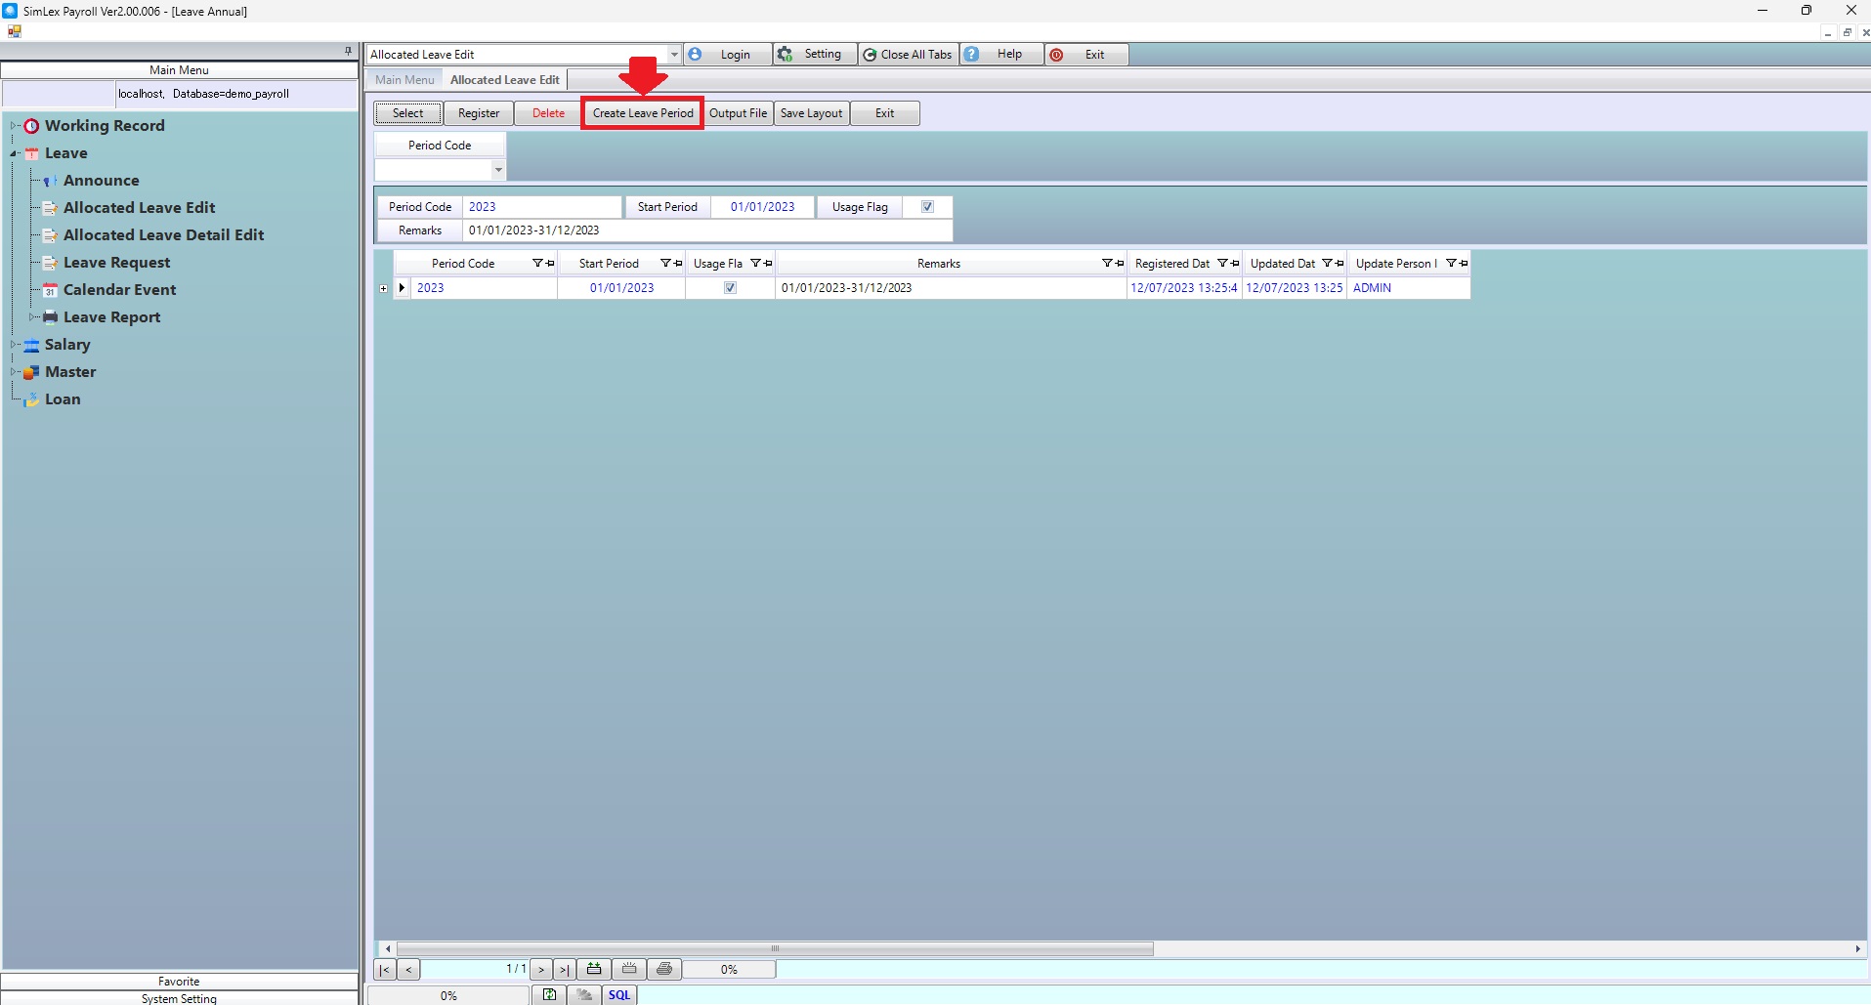Click the filter icon in the Start Period column header
1871x1005 pixels.
(665, 264)
